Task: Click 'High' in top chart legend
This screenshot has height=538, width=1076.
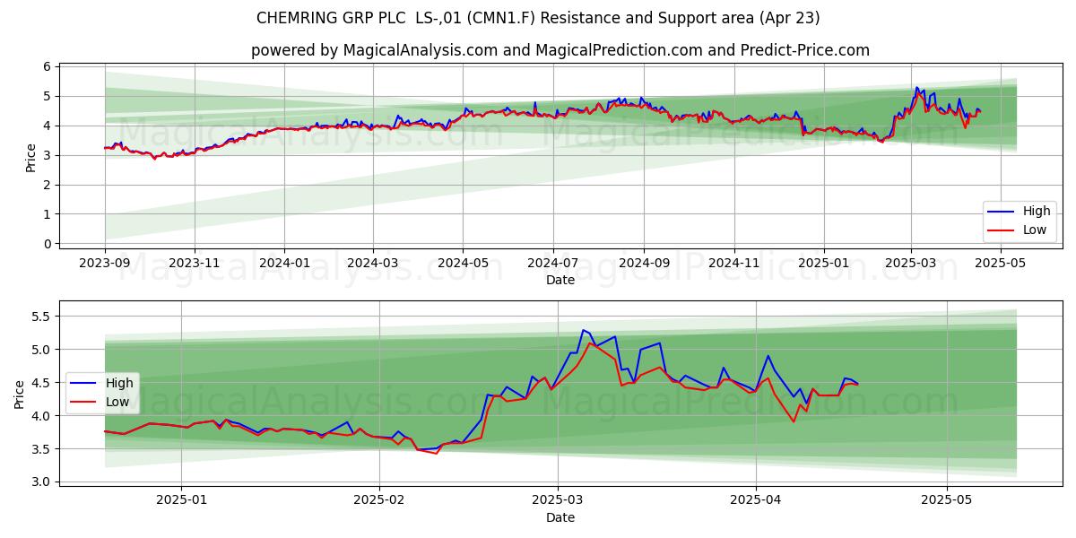Action: tap(1037, 212)
